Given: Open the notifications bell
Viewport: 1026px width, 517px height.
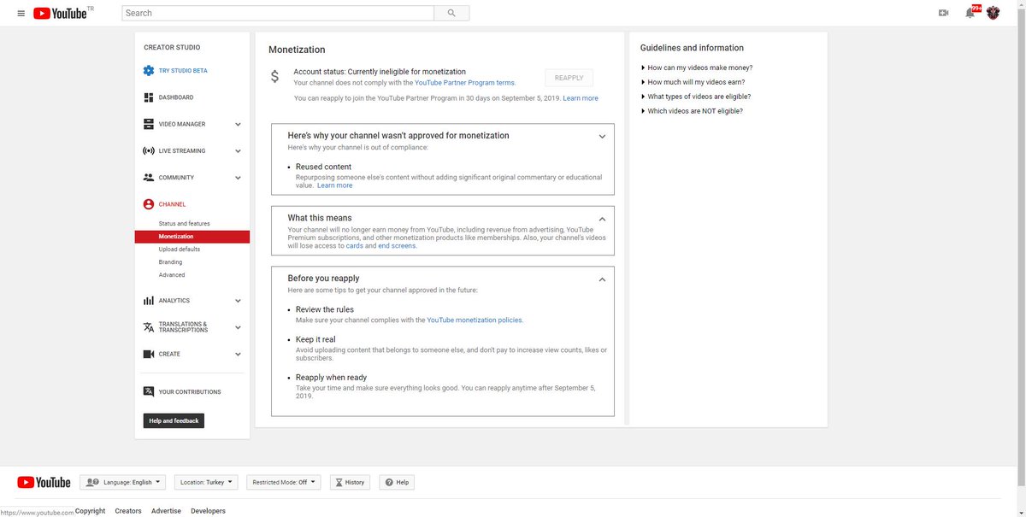Looking at the screenshot, I should tap(970, 13).
